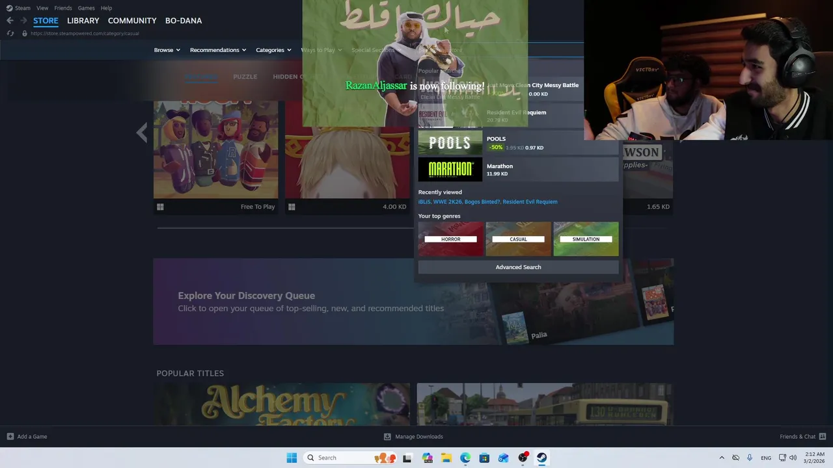Expand the Recommendations dropdown

[218, 50]
